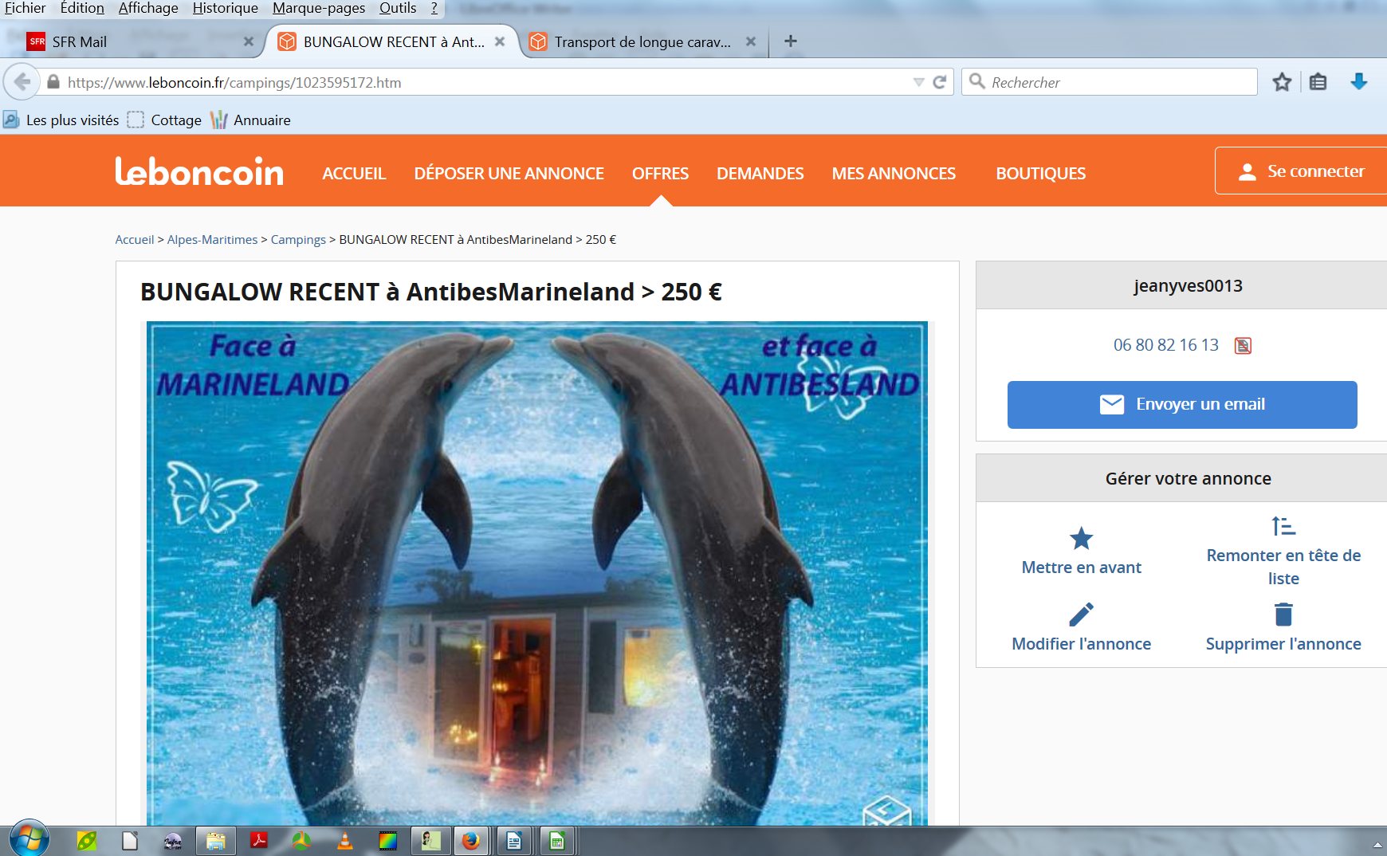Click the address bar URL

coord(234,82)
